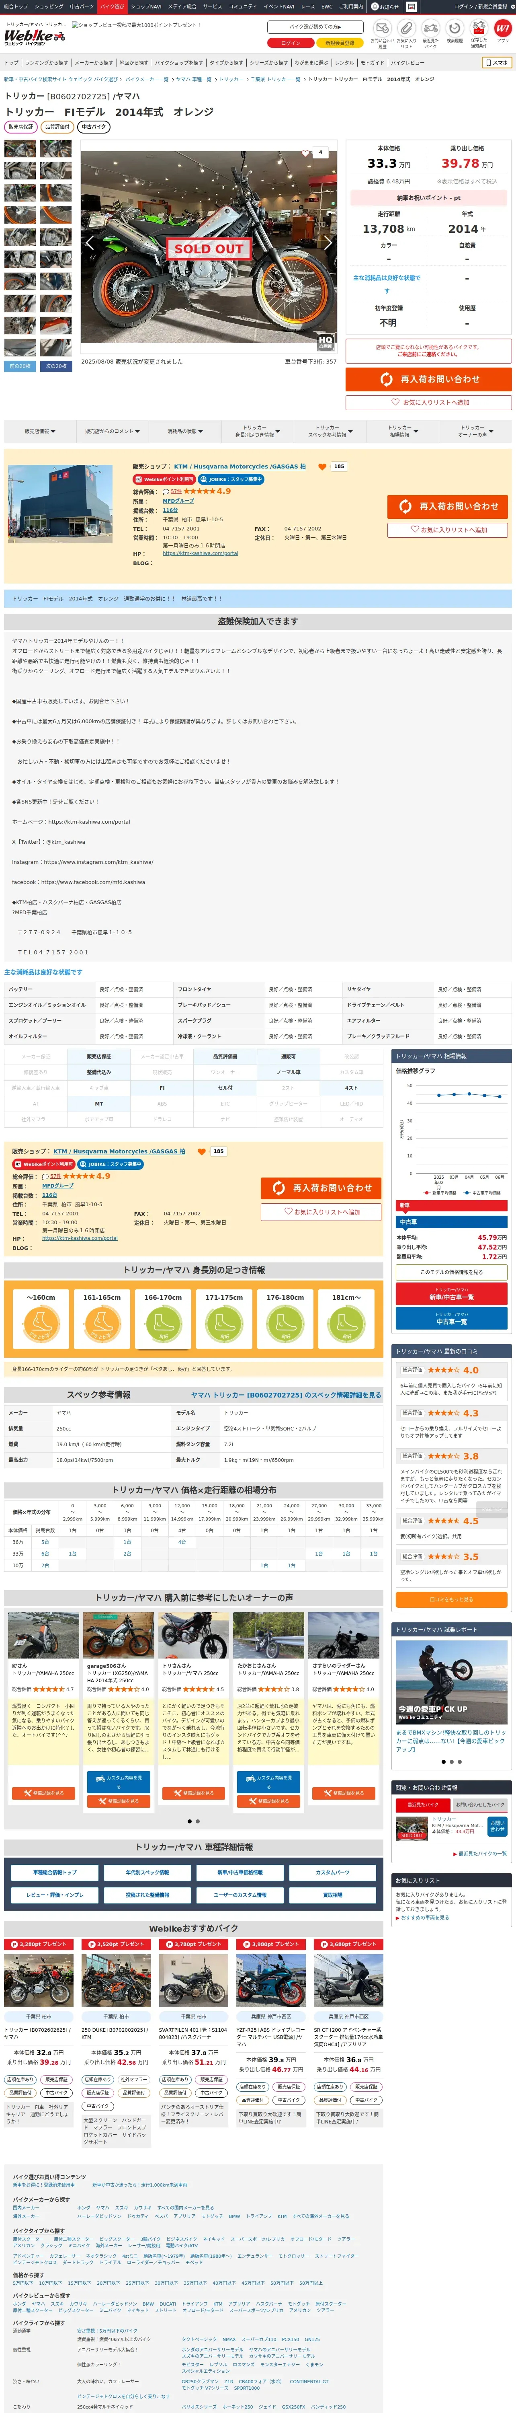
Task: Open the 販売店情報 section dropdown
Action: (x=39, y=432)
